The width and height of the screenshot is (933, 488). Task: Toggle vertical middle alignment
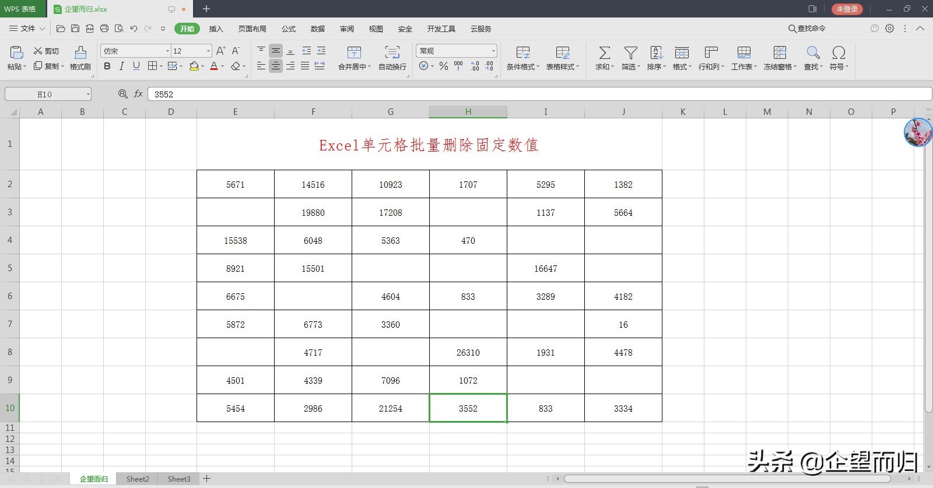[276, 51]
